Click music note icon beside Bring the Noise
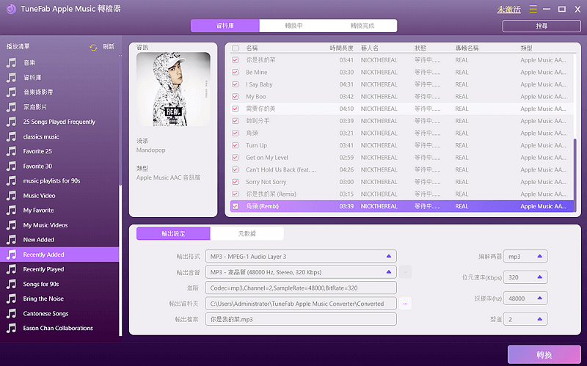 coord(12,299)
